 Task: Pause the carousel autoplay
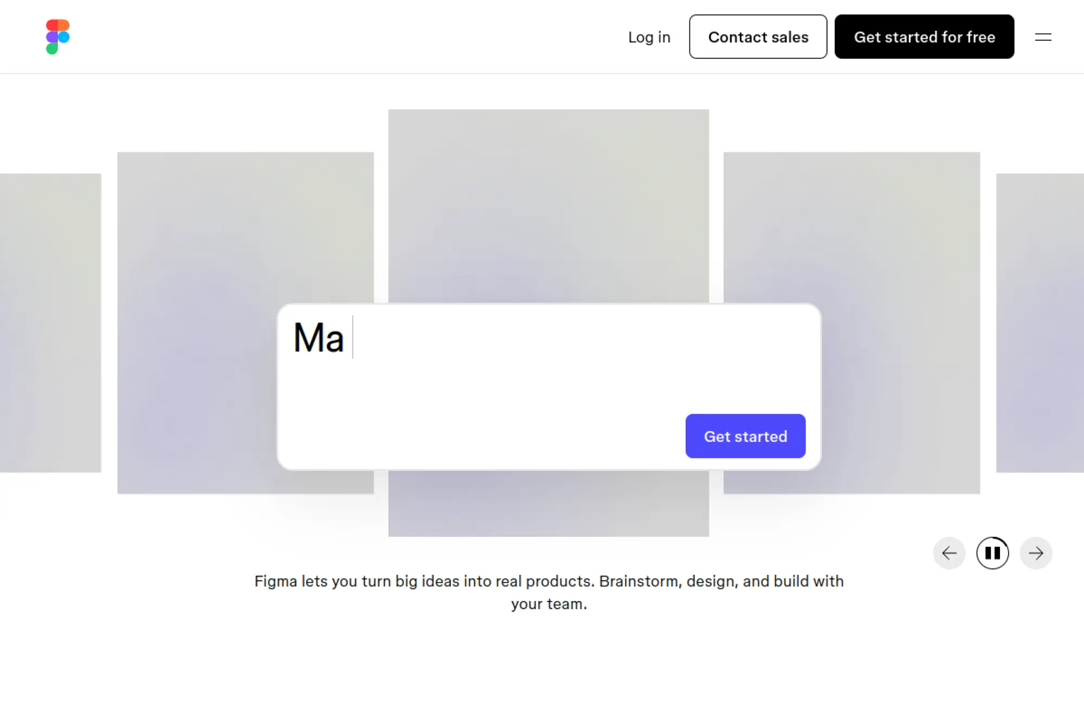(992, 553)
